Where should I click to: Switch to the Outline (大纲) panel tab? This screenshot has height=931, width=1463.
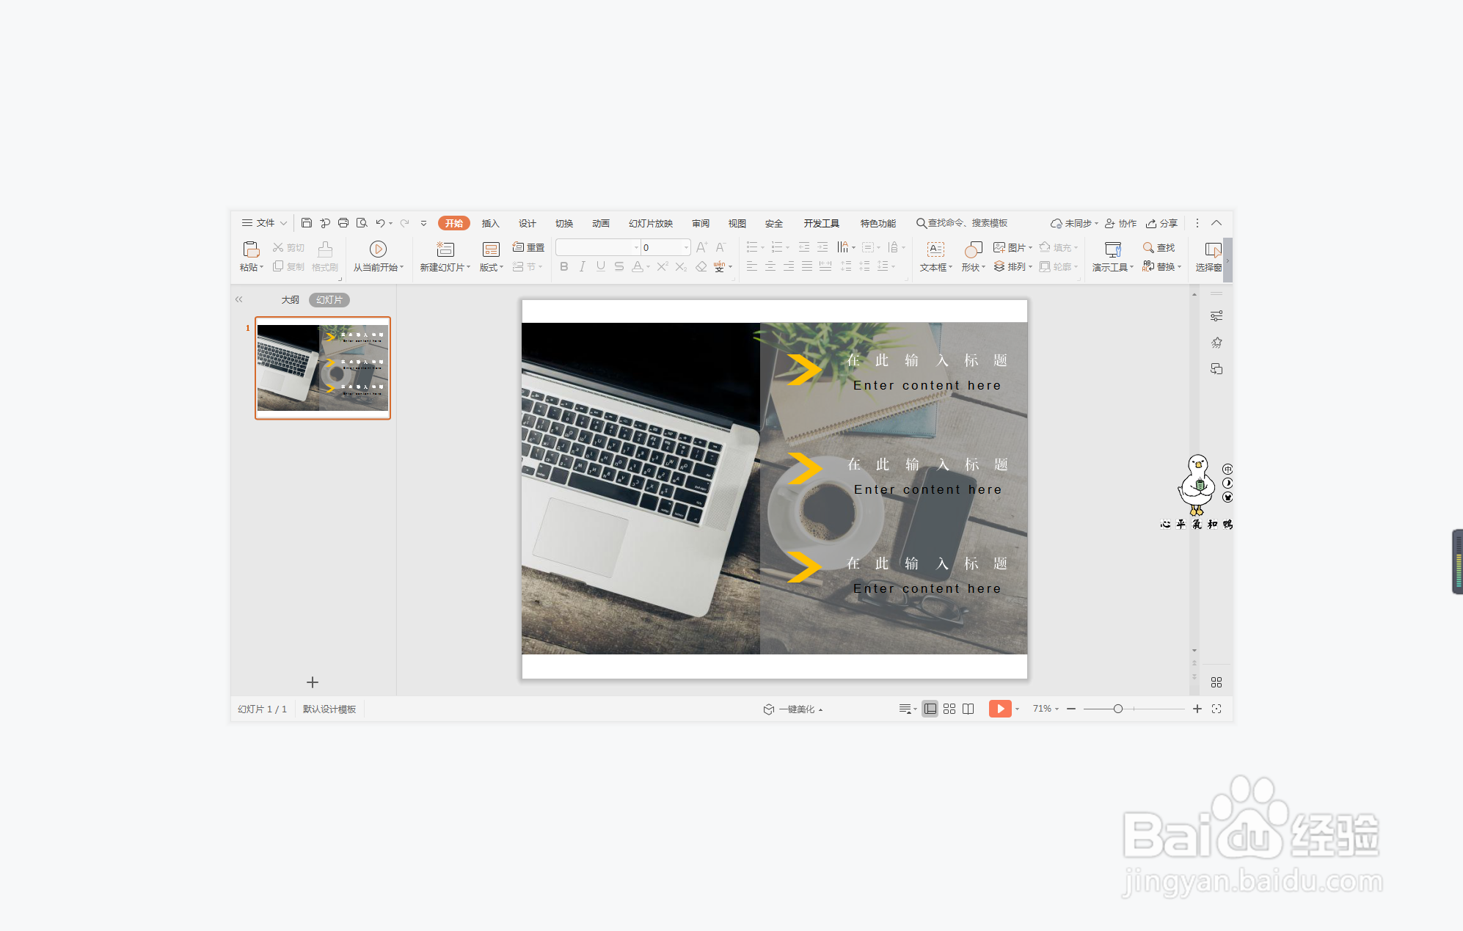(291, 299)
